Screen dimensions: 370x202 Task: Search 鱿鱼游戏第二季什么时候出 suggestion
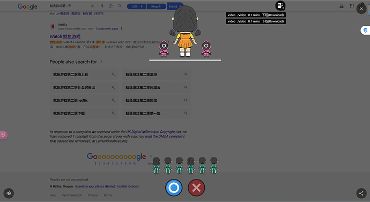click(x=84, y=87)
